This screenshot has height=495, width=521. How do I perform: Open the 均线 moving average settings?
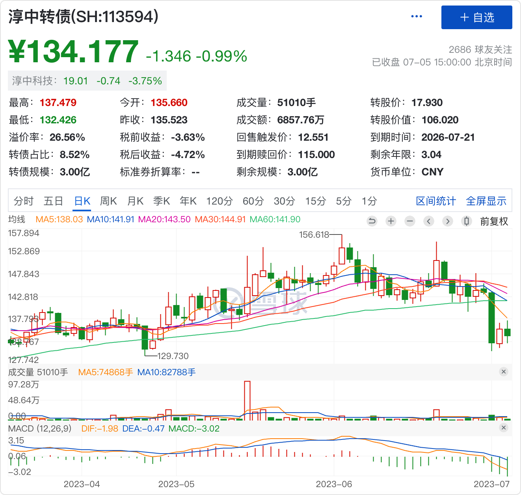(x=17, y=219)
